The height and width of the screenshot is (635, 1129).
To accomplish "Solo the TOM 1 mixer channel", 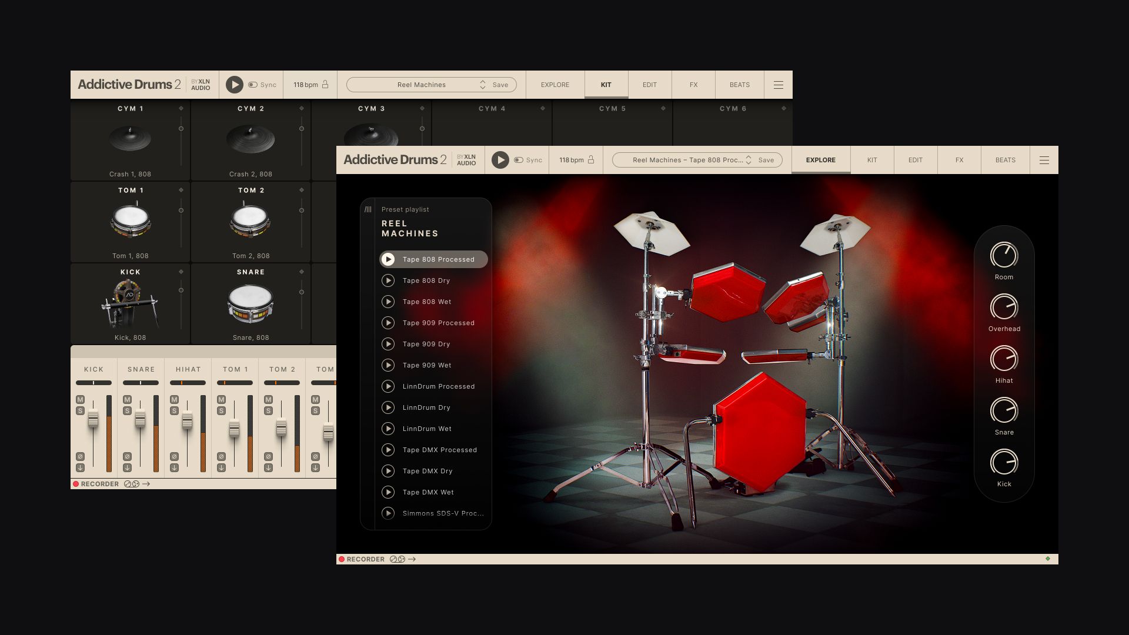I will pos(221,411).
